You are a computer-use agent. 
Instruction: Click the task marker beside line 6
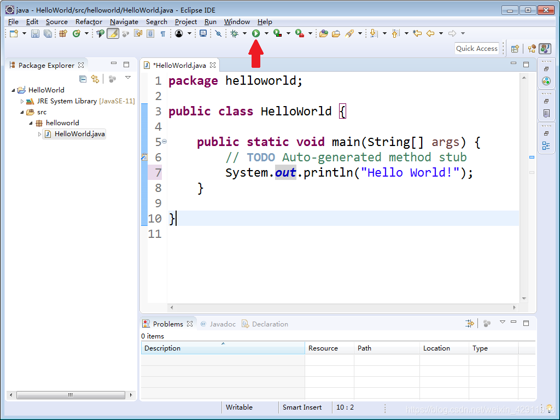pyautogui.click(x=144, y=157)
